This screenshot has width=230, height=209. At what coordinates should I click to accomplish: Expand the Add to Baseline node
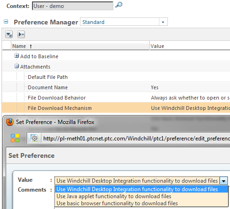[16, 56]
